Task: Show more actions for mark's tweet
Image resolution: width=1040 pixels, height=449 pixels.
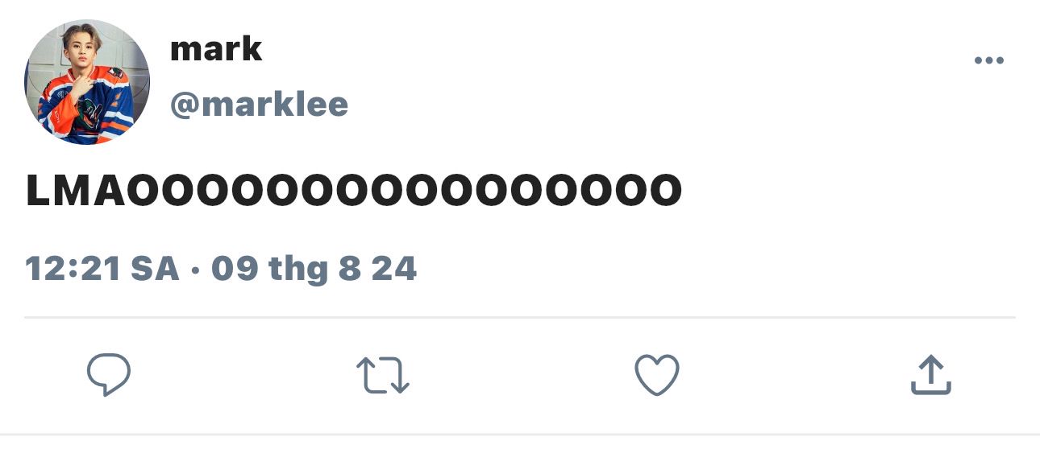Action: pyautogui.click(x=989, y=60)
